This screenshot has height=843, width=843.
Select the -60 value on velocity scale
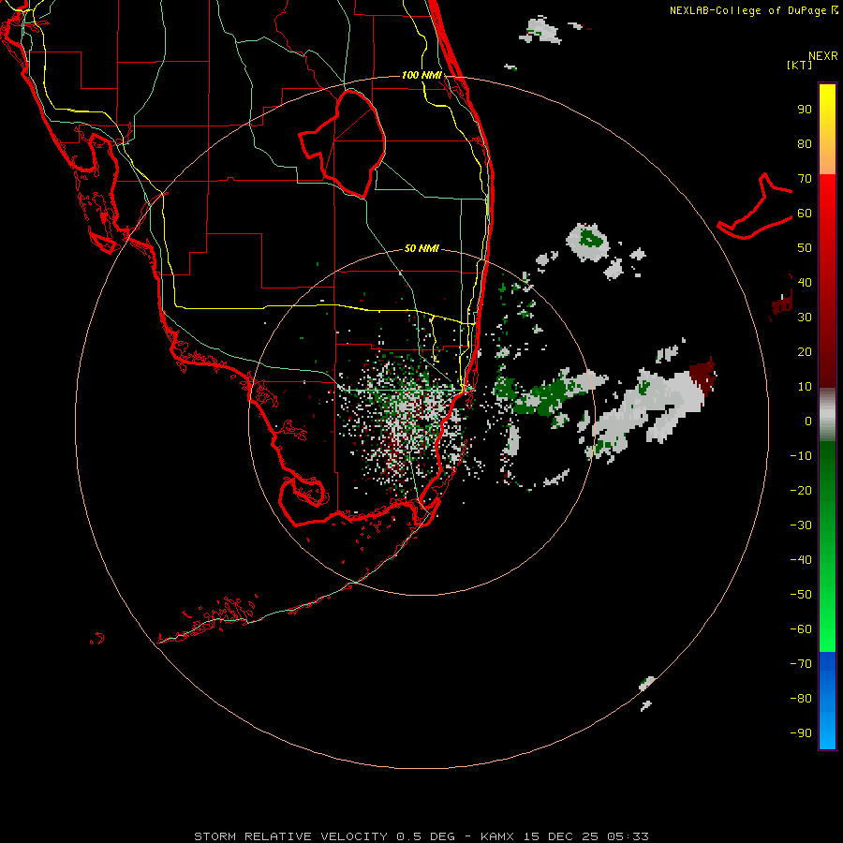pyautogui.click(x=801, y=629)
